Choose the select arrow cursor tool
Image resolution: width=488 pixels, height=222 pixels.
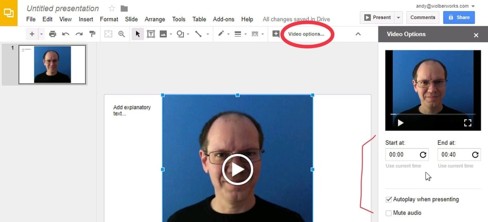(138, 34)
